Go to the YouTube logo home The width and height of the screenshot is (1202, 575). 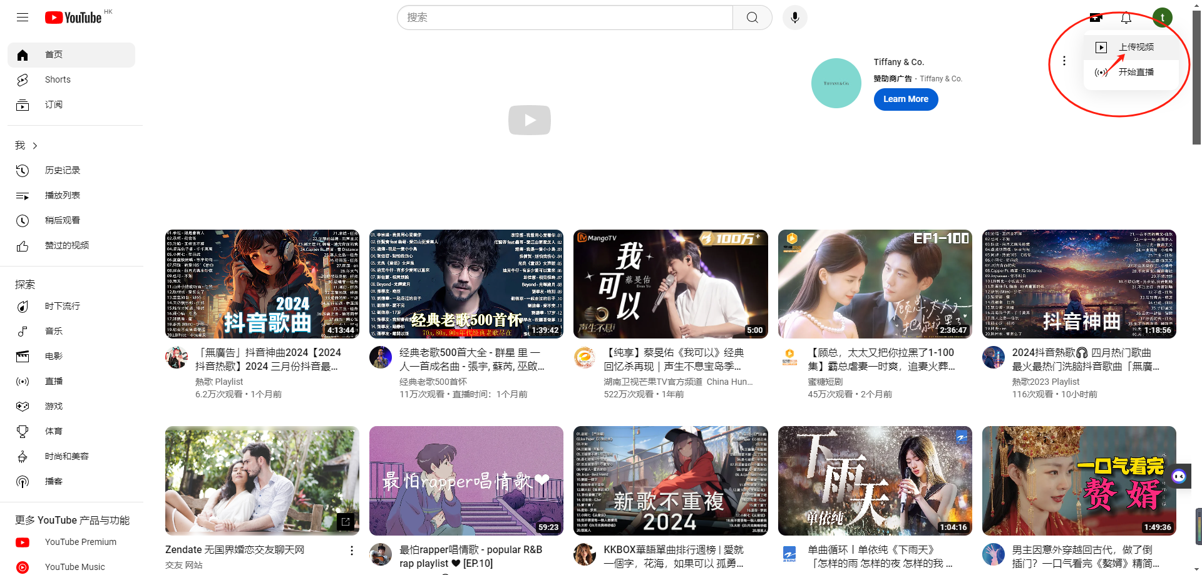(x=73, y=18)
